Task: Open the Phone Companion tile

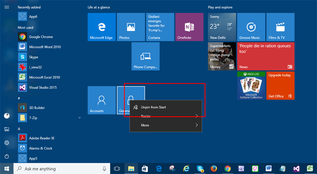Action: 145,56
